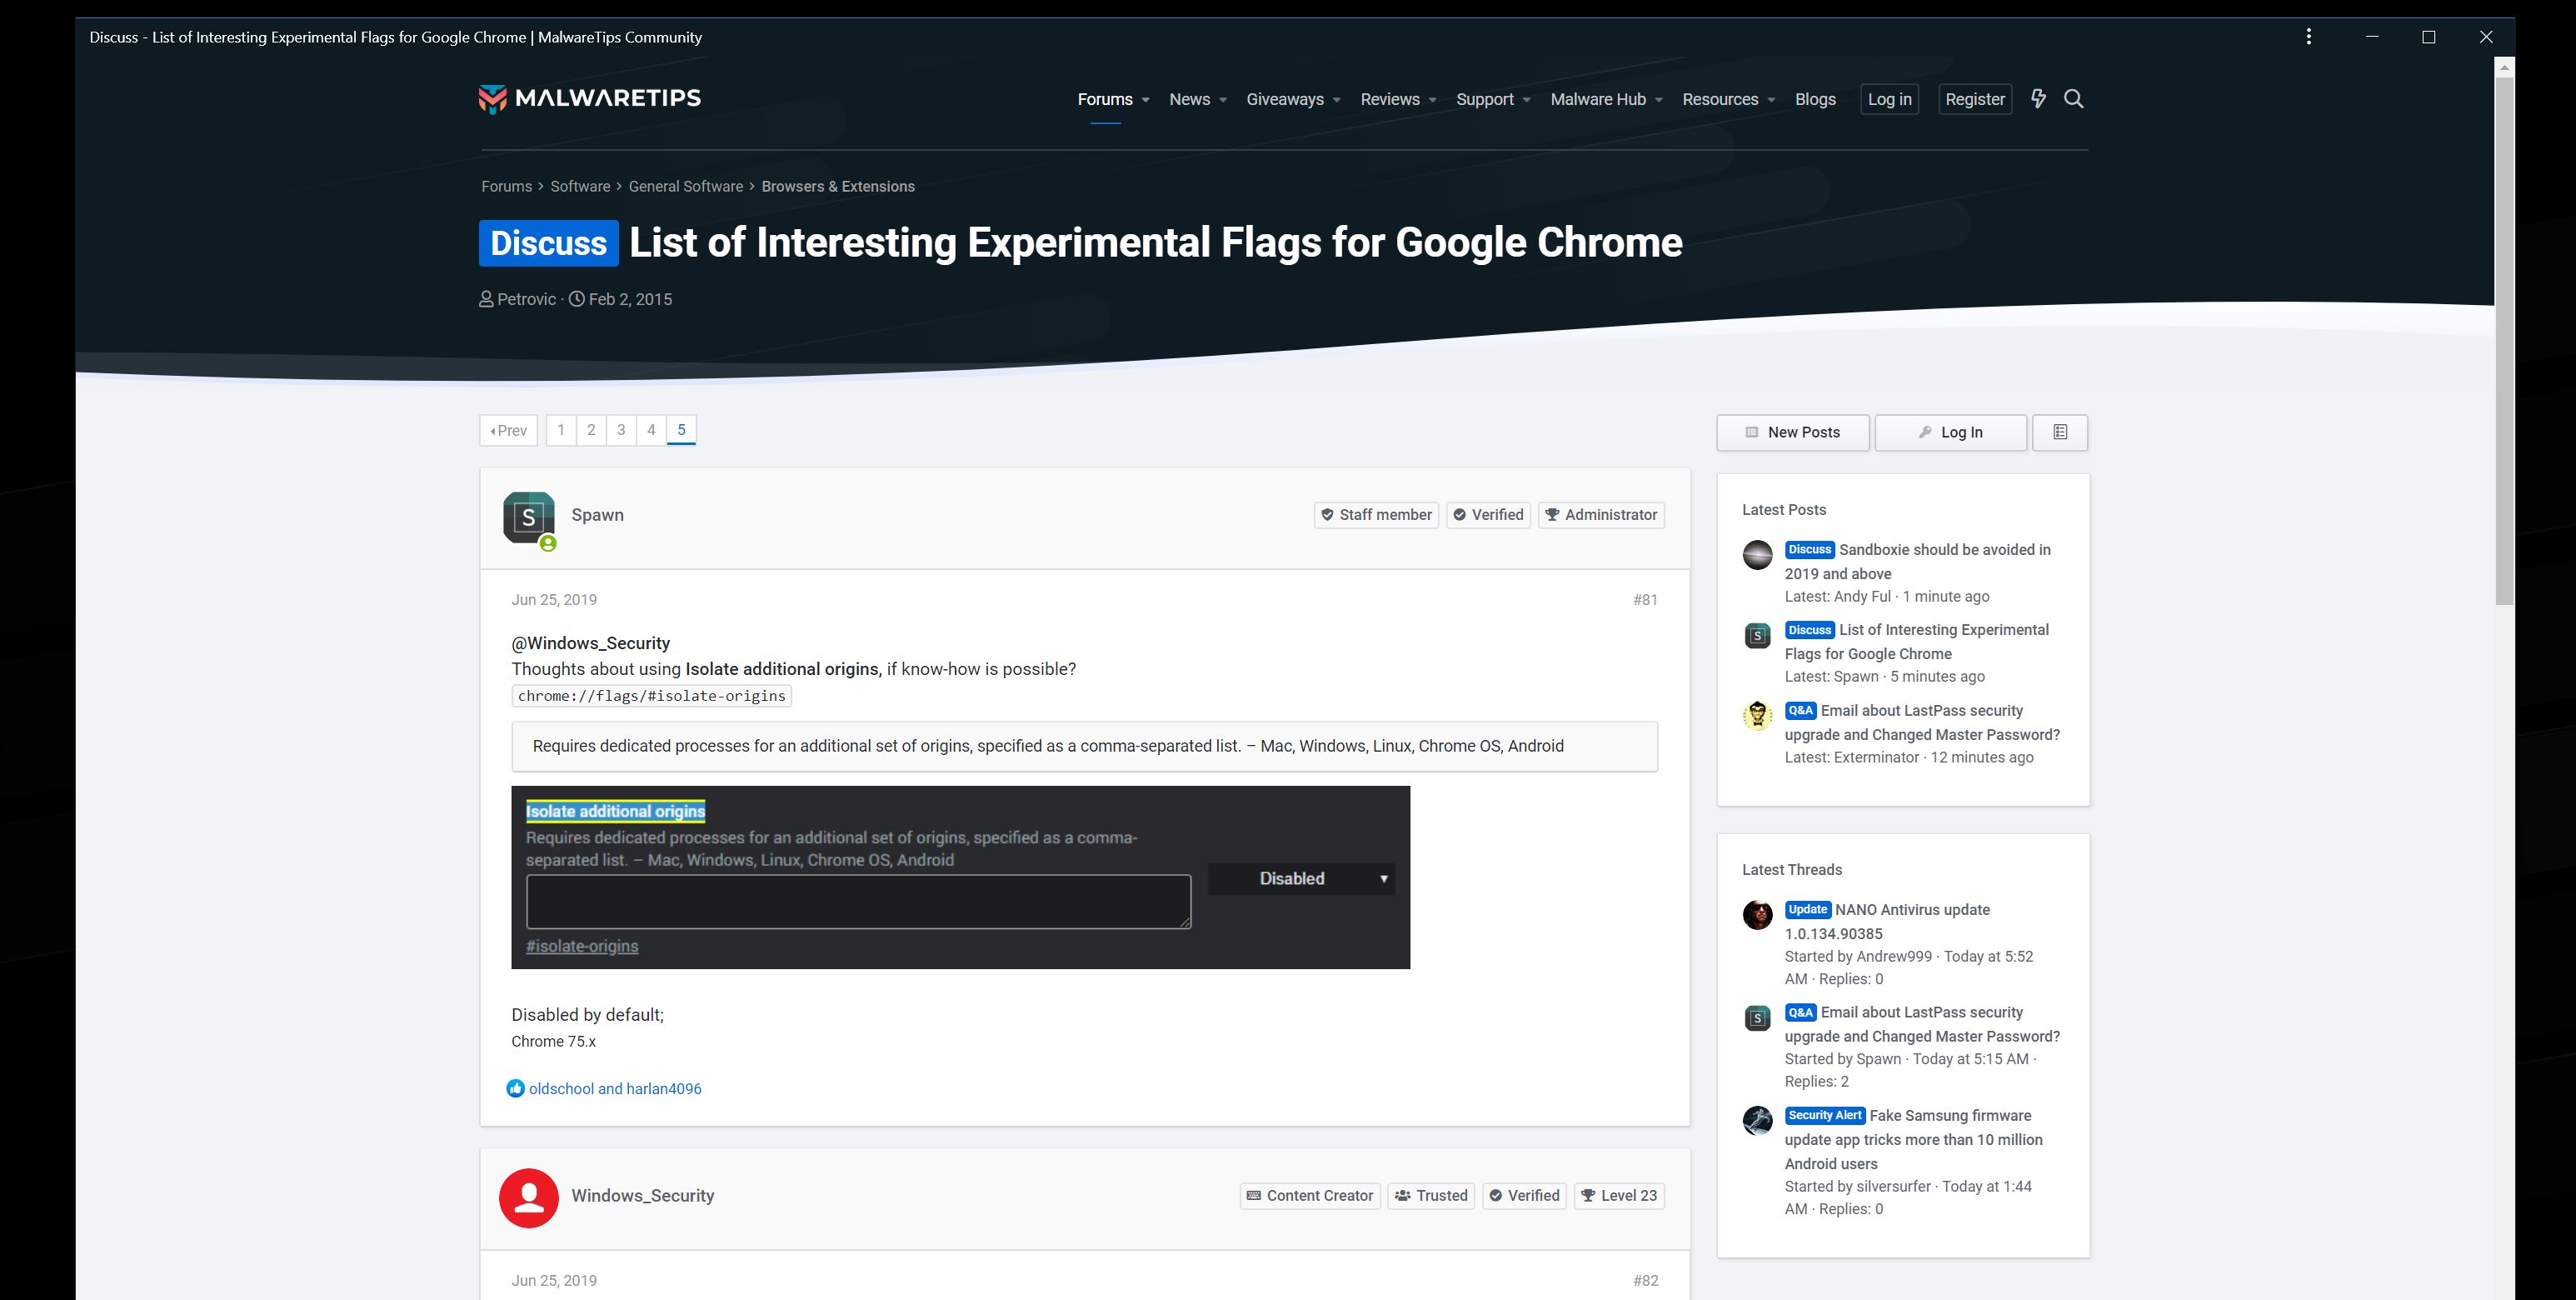Image resolution: width=2576 pixels, height=1300 pixels.
Task: Click the Prev page button
Action: pos(509,430)
